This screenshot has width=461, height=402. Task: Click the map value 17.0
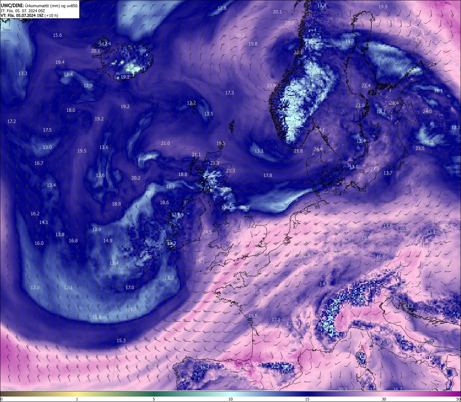(130, 287)
